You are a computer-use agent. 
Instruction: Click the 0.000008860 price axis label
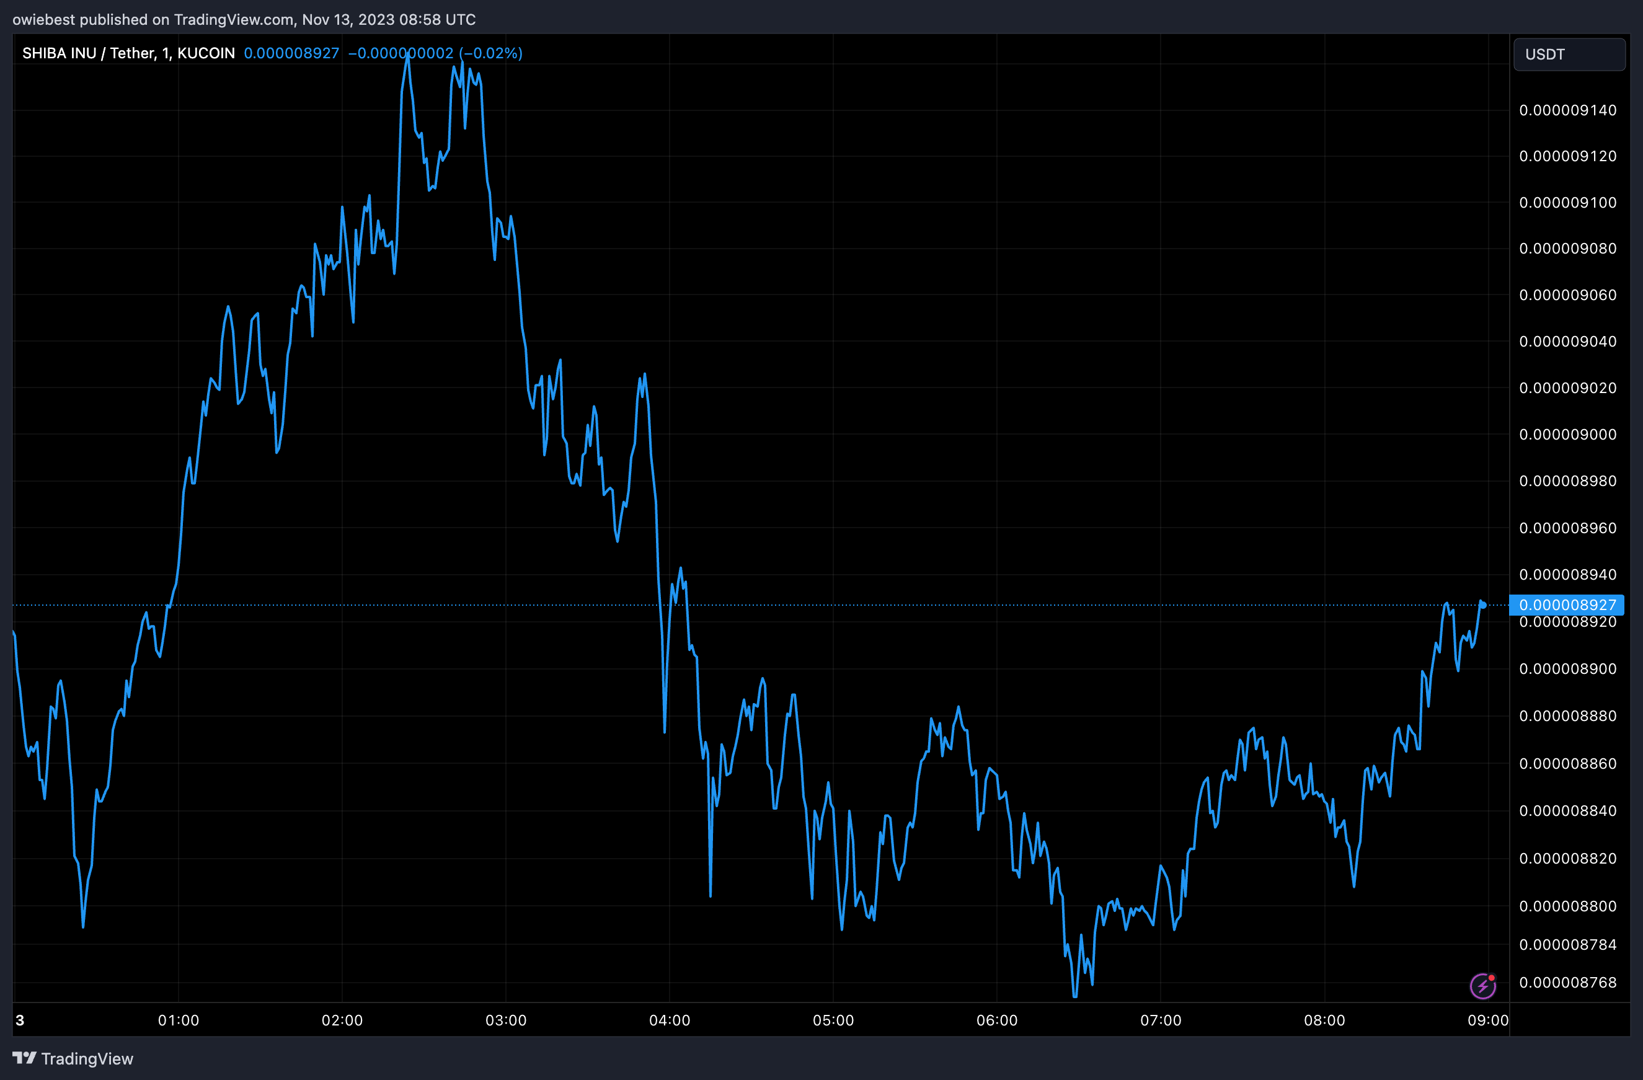[1567, 763]
